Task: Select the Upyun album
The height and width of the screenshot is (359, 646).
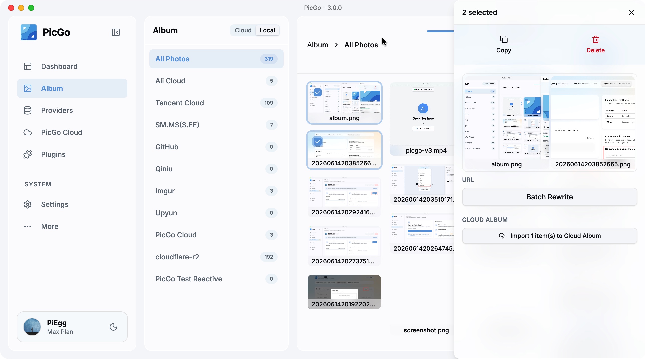Action: [217, 213]
